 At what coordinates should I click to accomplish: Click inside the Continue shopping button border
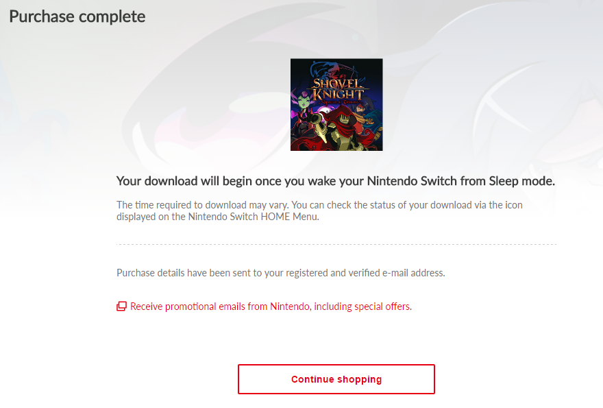click(336, 379)
